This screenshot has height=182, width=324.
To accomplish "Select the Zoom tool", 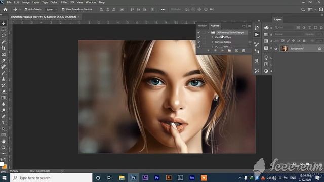I will (x=4, y=147).
